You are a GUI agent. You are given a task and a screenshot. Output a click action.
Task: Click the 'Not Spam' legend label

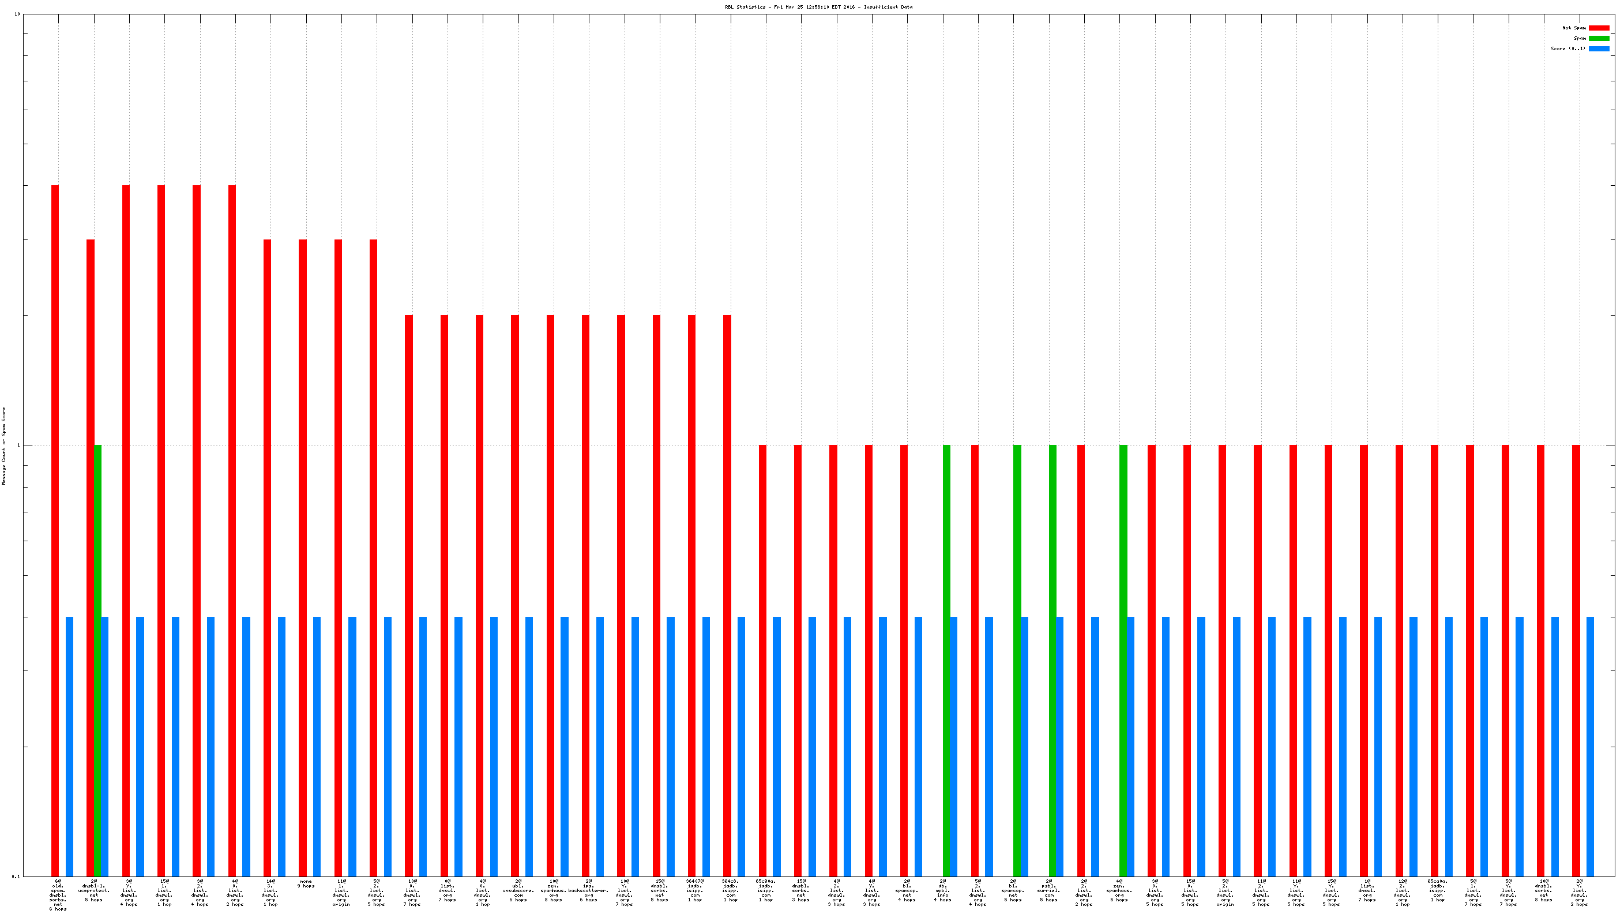pyautogui.click(x=1574, y=28)
